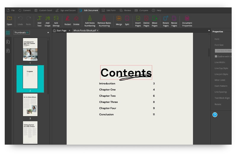Open the Do Not Fill dropdown
This screenshot has width=237, height=155.
coord(223,51)
